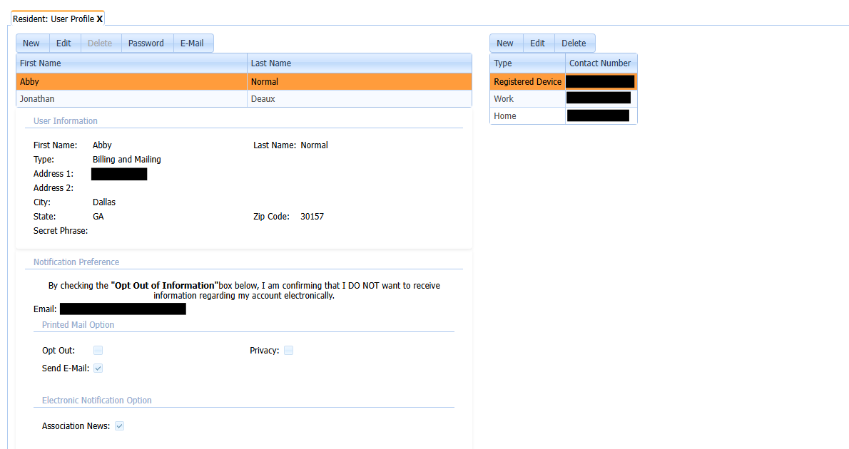
Task: Click the Edit button in the profile toolbar
Action: [x=64, y=43]
